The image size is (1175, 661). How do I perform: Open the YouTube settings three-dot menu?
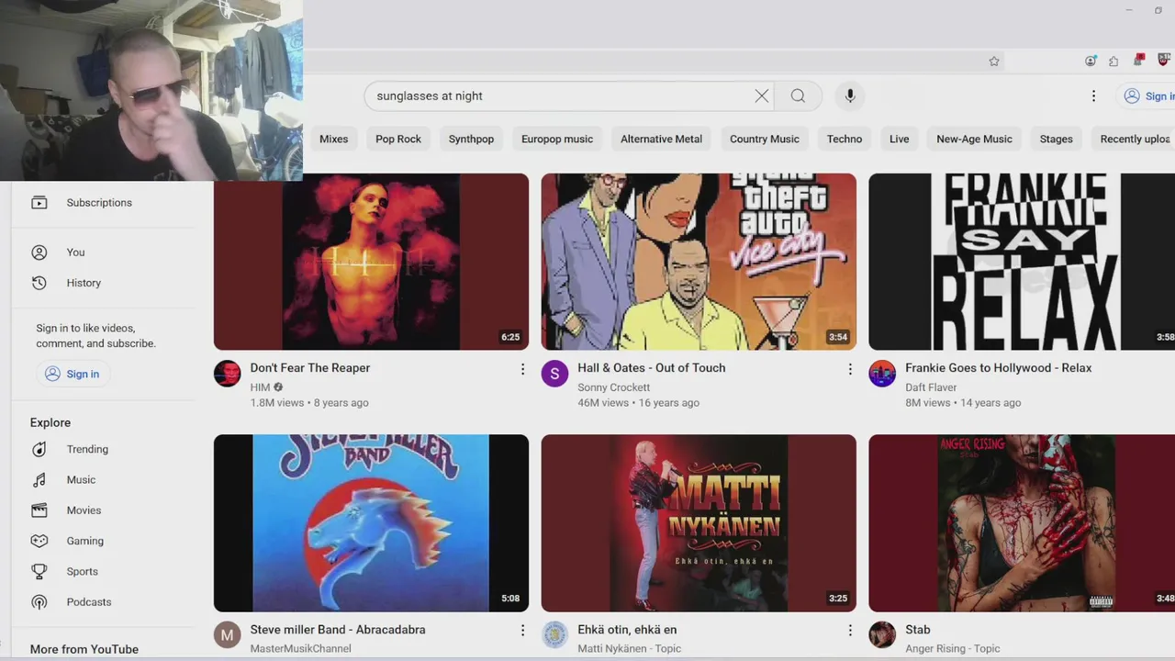[1093, 95]
